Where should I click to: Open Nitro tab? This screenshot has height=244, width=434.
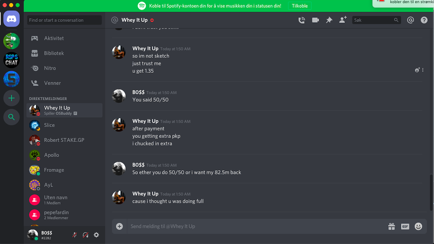tap(64, 68)
